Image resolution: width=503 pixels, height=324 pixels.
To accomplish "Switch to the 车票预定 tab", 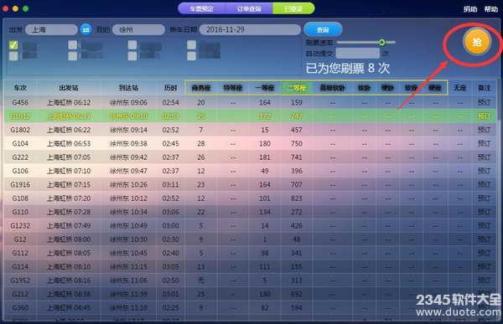I will 202,8.
